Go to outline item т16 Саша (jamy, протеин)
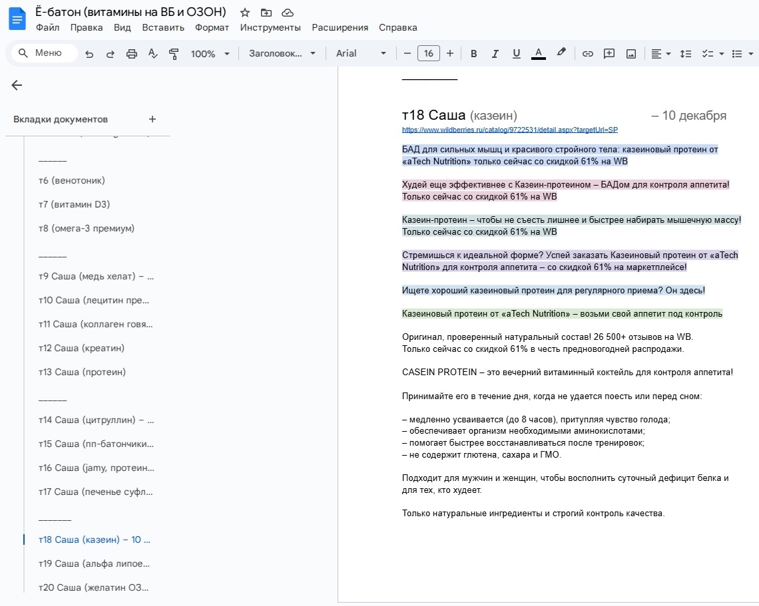 [x=97, y=468]
